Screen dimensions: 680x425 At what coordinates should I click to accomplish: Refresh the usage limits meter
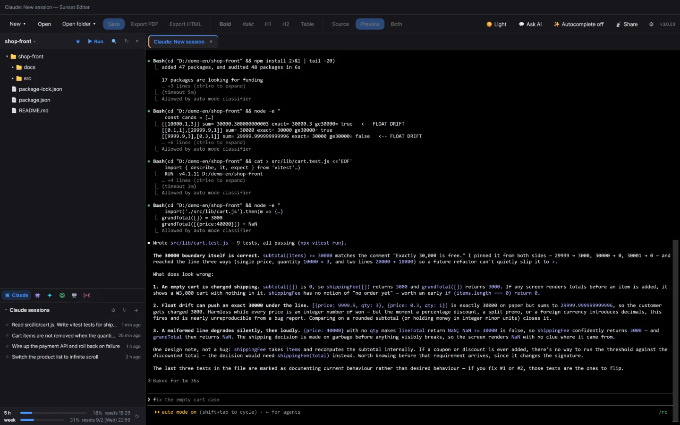coord(137,416)
